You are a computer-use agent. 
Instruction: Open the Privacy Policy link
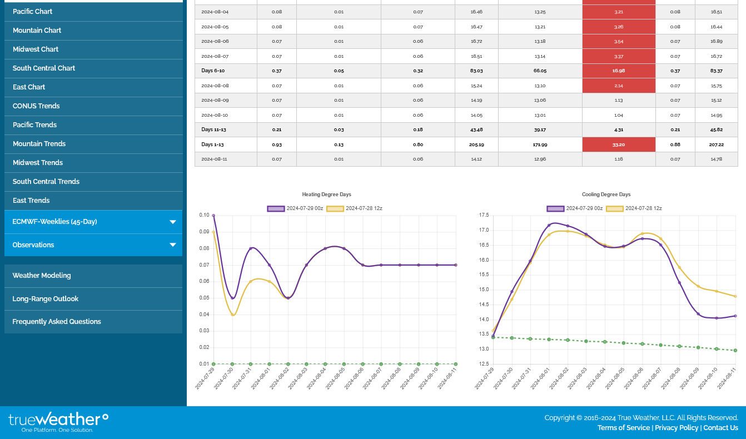[x=676, y=428]
